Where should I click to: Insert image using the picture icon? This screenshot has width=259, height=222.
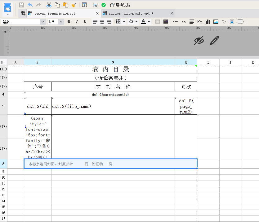[x=216, y=22]
